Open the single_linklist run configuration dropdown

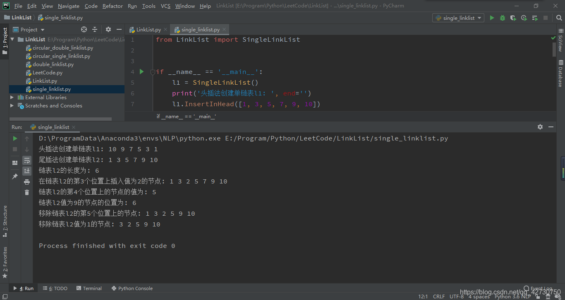click(458, 18)
